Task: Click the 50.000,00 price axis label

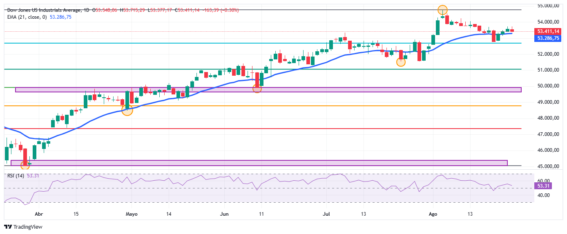Action: click(548, 86)
